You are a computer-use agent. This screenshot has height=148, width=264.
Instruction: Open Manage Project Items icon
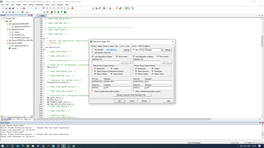pyautogui.click(x=52, y=12)
